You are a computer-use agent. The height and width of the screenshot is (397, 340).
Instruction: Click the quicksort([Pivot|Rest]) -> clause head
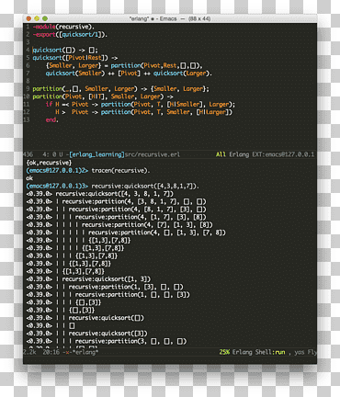point(75,58)
